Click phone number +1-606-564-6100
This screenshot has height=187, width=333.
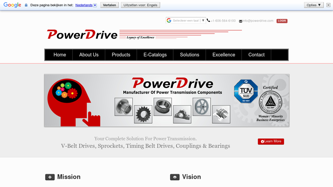click(x=223, y=21)
